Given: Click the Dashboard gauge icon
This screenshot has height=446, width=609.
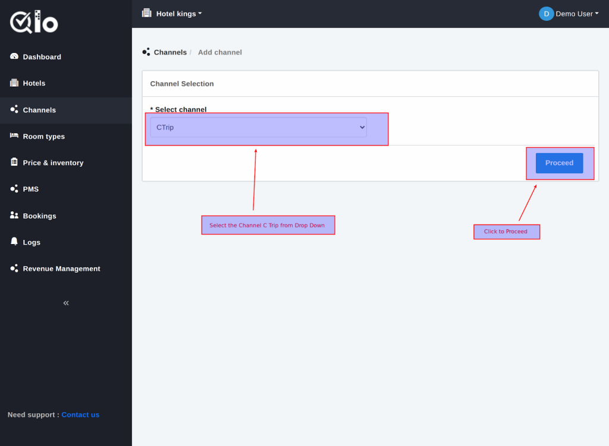Looking at the screenshot, I should (14, 56).
